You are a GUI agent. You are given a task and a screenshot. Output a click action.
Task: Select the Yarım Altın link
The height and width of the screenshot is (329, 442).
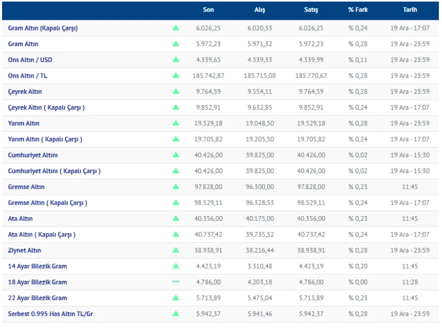click(24, 123)
